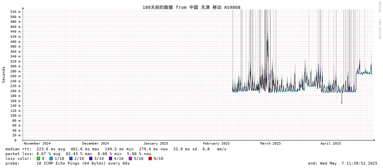
Task: Click the 'February 2025' axis label
Action: pos(216,144)
